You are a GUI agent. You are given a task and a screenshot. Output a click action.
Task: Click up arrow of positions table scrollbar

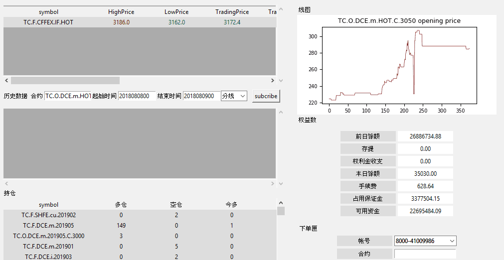tap(281, 203)
